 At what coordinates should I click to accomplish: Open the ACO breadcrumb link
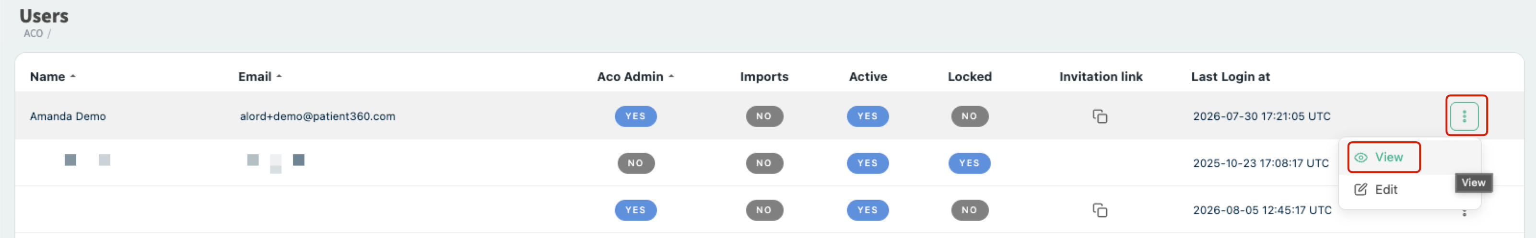point(34,34)
